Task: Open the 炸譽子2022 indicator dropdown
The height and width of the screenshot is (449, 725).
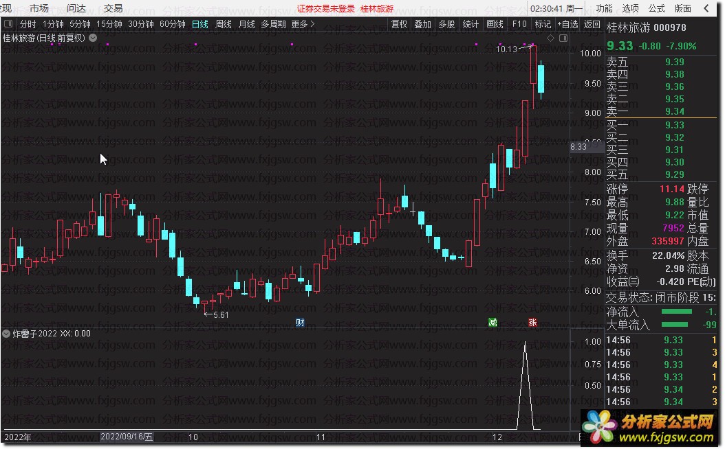Action: click(6, 334)
